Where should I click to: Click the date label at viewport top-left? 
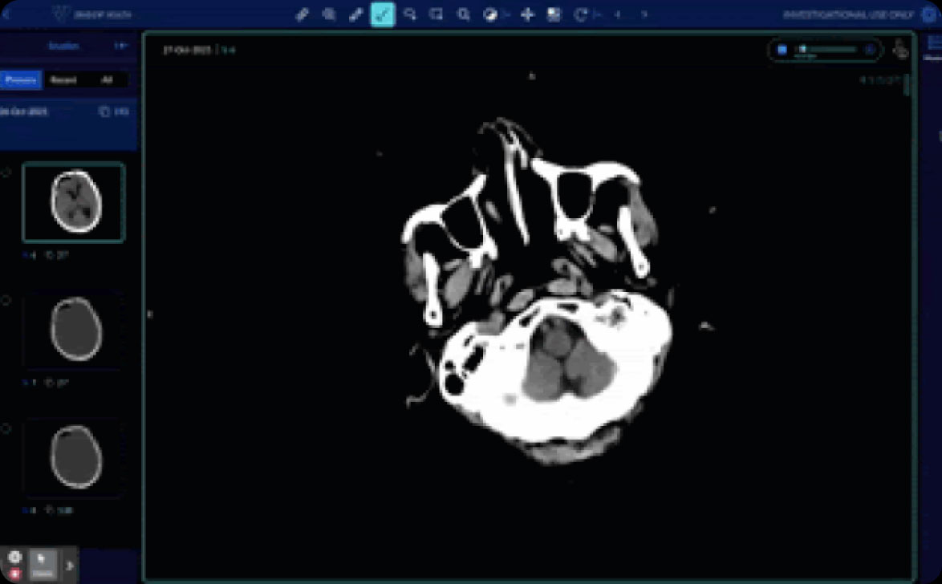187,50
